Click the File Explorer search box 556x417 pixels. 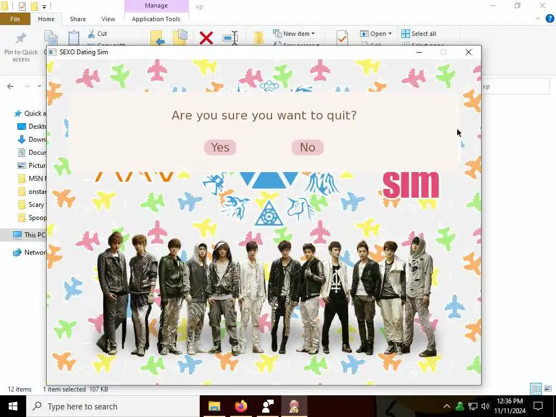516,86
